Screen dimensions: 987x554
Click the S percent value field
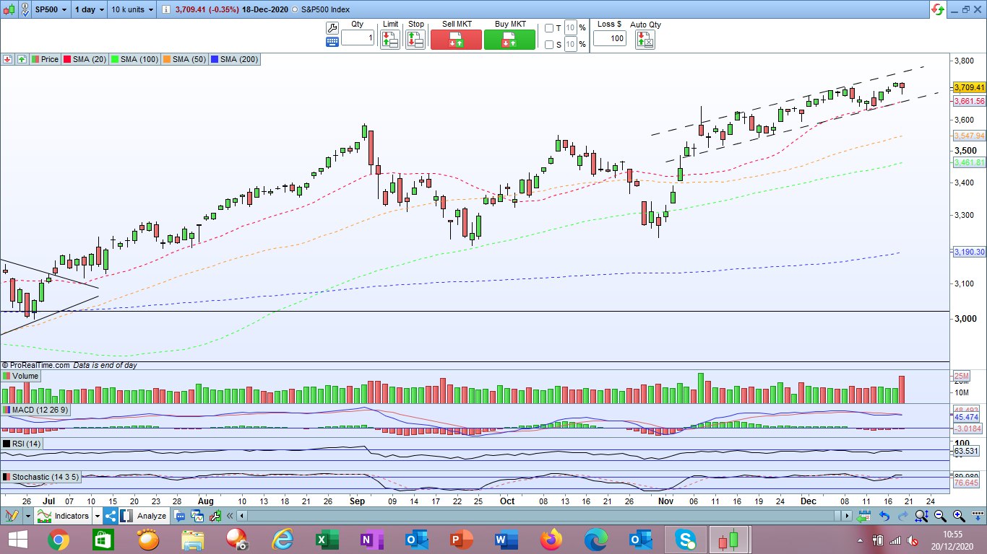[570, 45]
